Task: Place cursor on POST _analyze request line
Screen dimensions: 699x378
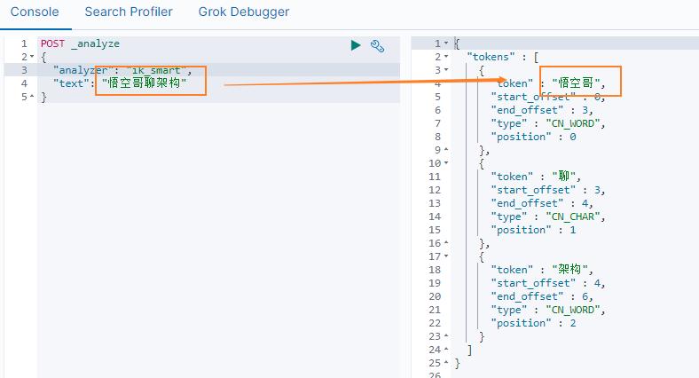Action: pos(80,43)
